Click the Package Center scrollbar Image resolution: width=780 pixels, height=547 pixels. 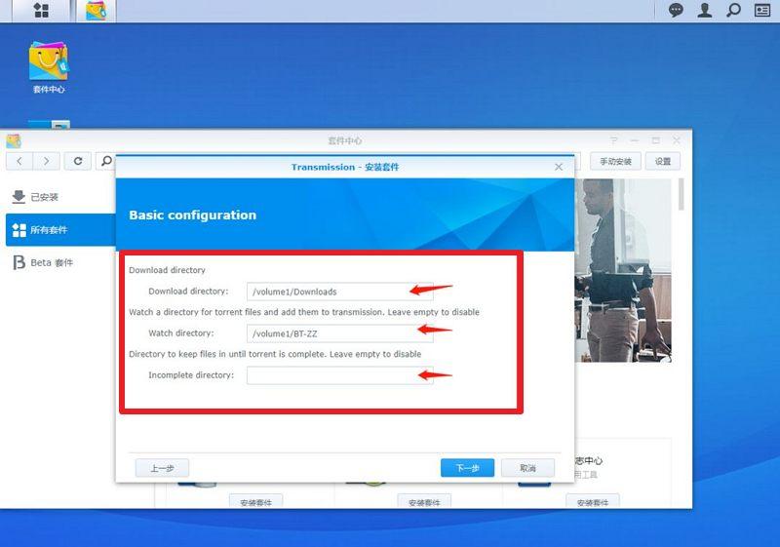tap(681, 194)
